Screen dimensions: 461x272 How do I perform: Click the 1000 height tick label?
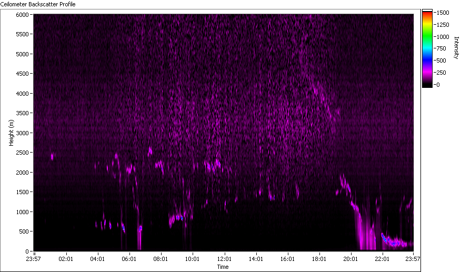(x=22, y=212)
